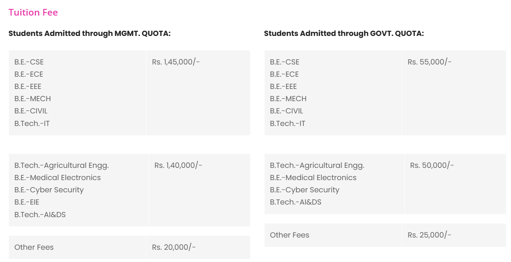Click the Rs. 25,000/- Other Fees amount
This screenshot has width=511, height=262.
click(429, 235)
